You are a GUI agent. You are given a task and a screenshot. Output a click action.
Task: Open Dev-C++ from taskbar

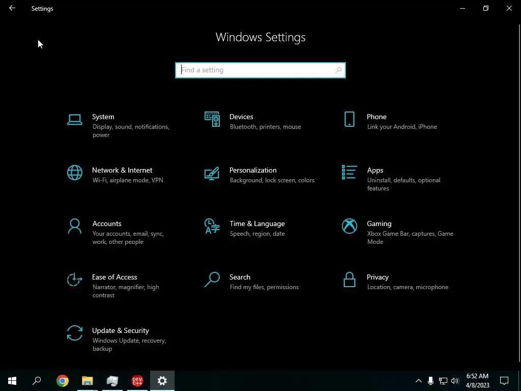point(137,381)
